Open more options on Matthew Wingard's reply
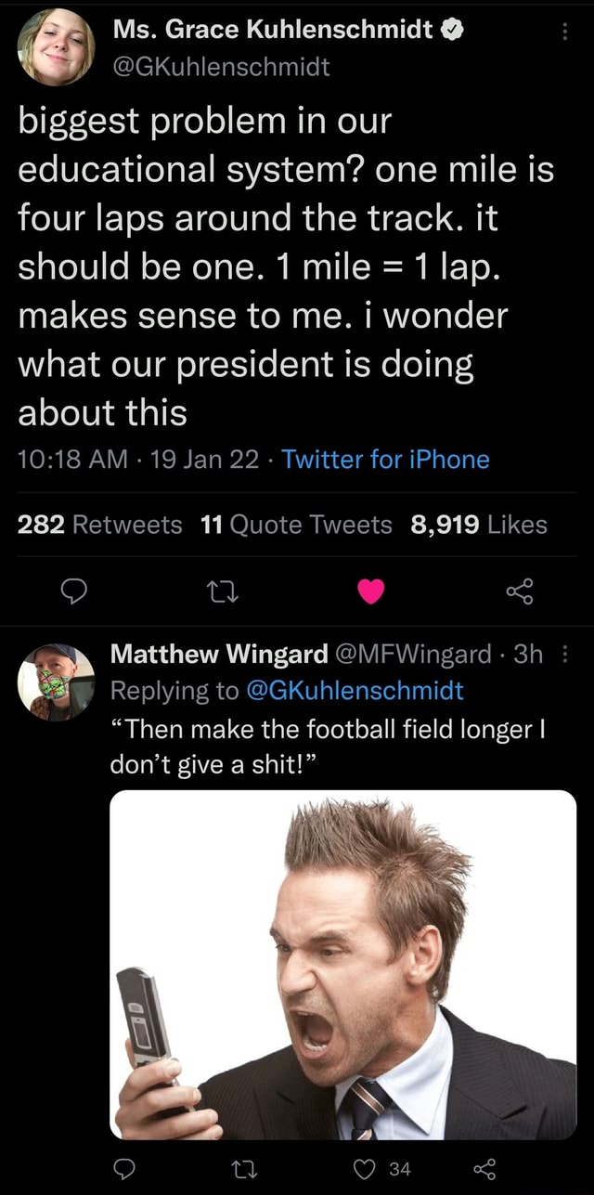Viewport: 594px width, 1195px height. [566, 655]
